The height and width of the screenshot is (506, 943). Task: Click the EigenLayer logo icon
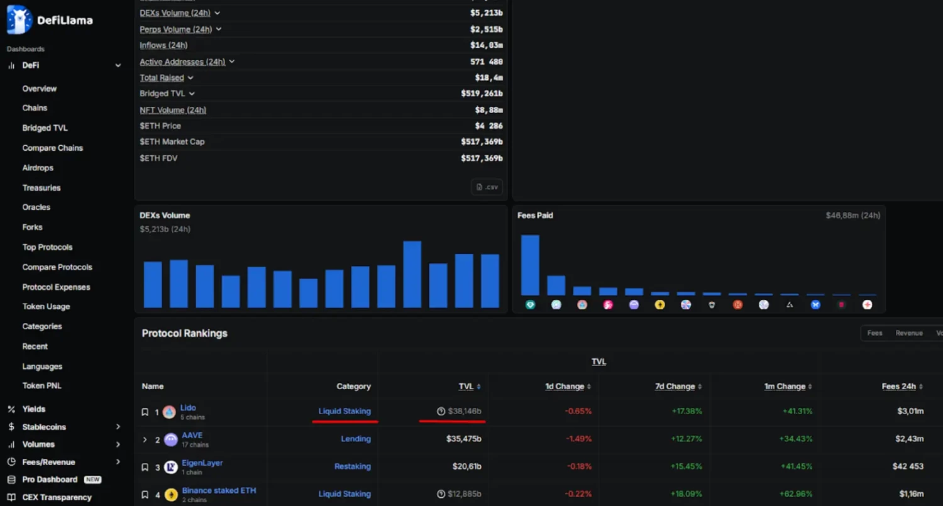[170, 467]
